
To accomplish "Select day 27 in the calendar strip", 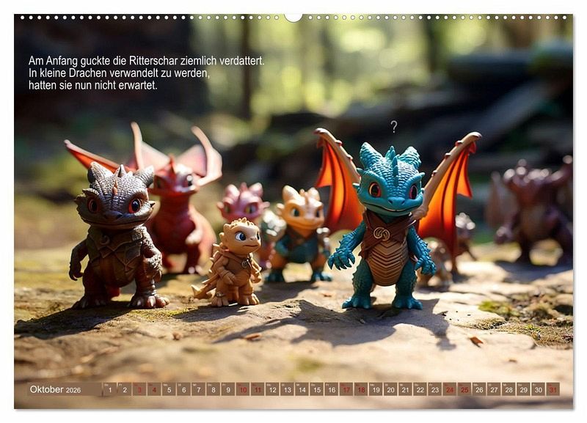I will [x=494, y=389].
